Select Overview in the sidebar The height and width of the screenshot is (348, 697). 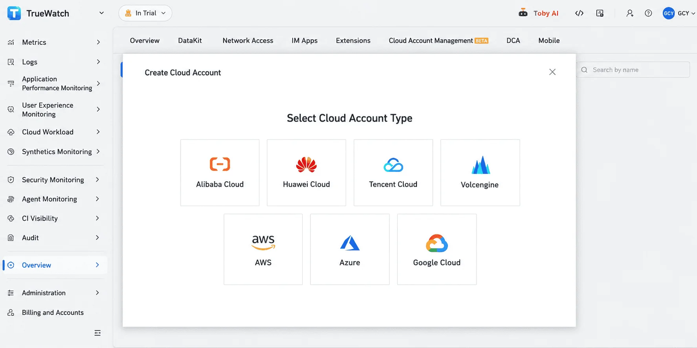click(x=55, y=265)
